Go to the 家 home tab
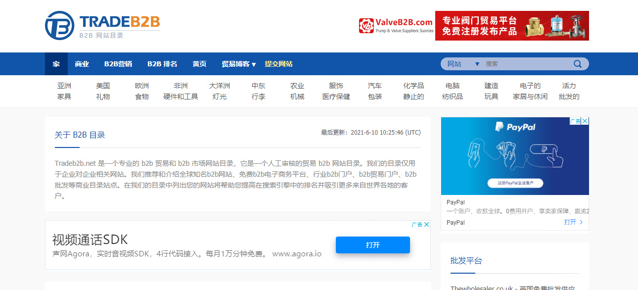 pos(56,64)
